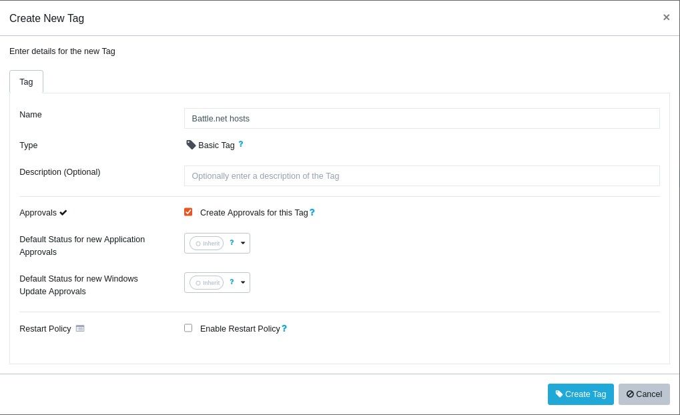The image size is (680, 415).
Task: Click help icon beside Enable Restart Policy
Action: tap(284, 329)
